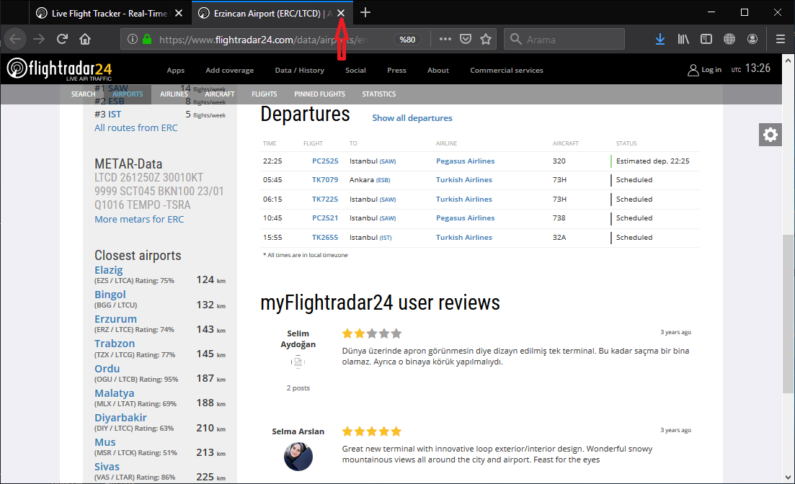Open the Library bookshelf icon
The height and width of the screenshot is (484, 795).
pos(683,39)
